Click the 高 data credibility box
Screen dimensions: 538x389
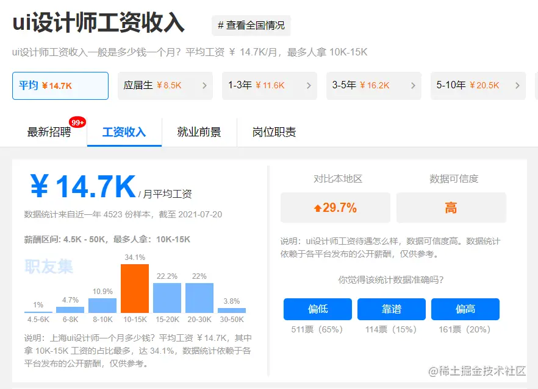(x=451, y=208)
